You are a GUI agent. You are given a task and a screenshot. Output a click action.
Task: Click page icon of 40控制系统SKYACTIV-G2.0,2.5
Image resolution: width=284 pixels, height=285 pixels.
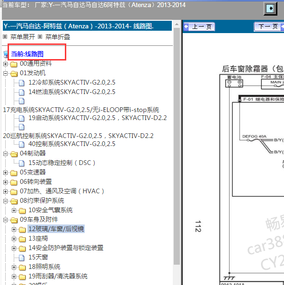22,144
